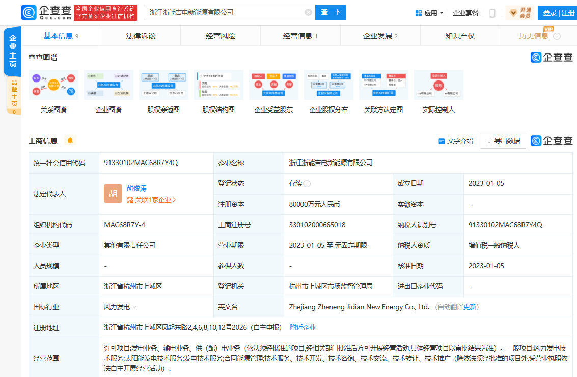Click the 导出数据 export button
The image size is (577, 377).
(x=503, y=141)
